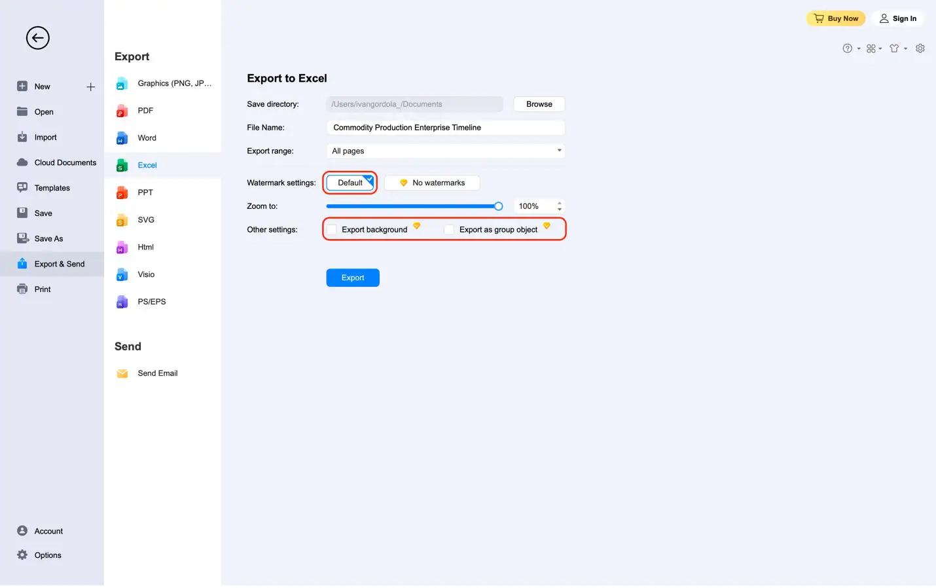Increase zoom percentage with the up stepper arrow
The image size is (936, 588).
tap(559, 203)
